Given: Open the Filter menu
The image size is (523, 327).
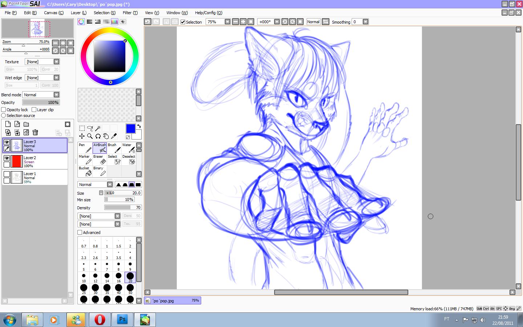Looking at the screenshot, I should 130,13.
